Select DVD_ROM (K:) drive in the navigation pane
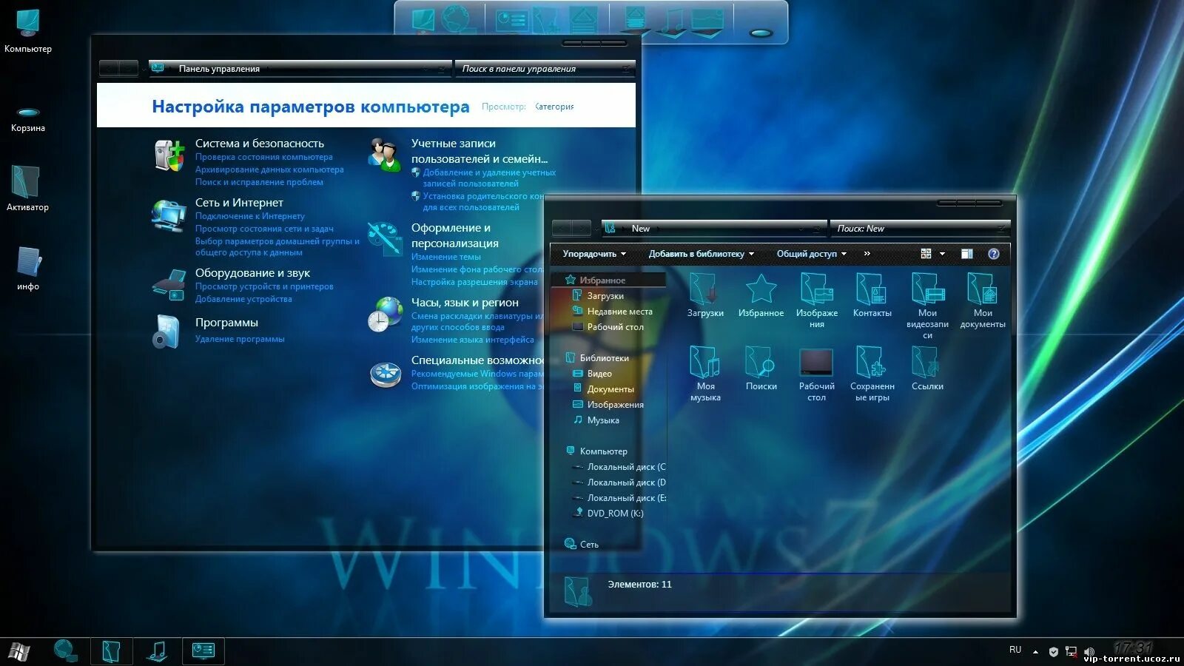The height and width of the screenshot is (666, 1184). point(615,514)
